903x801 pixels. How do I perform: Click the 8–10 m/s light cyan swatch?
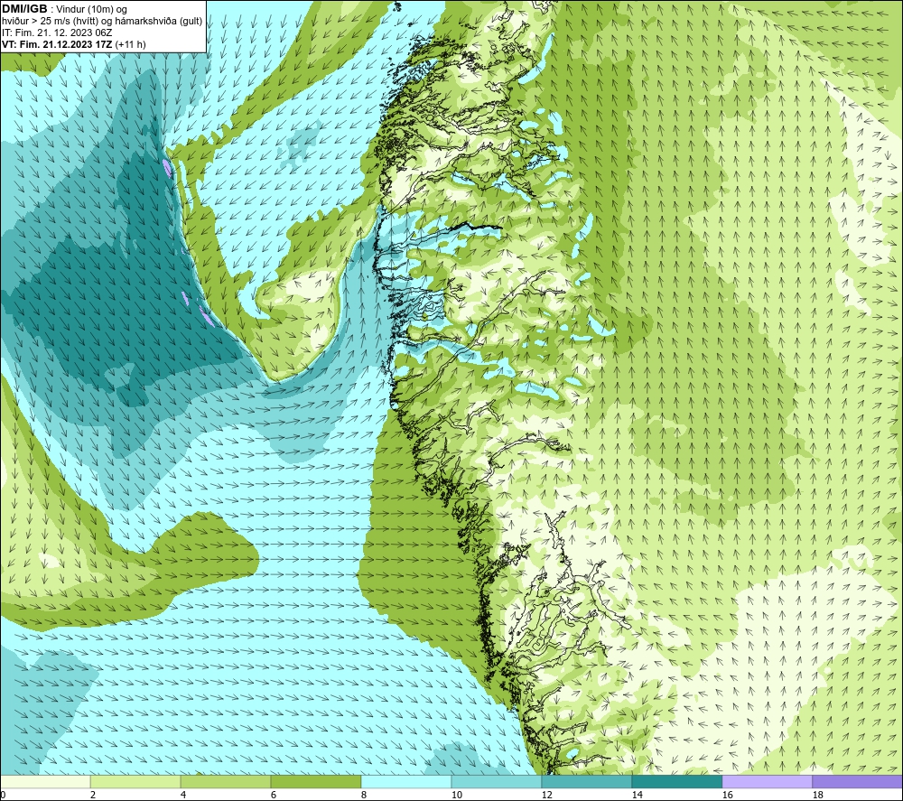click(406, 782)
